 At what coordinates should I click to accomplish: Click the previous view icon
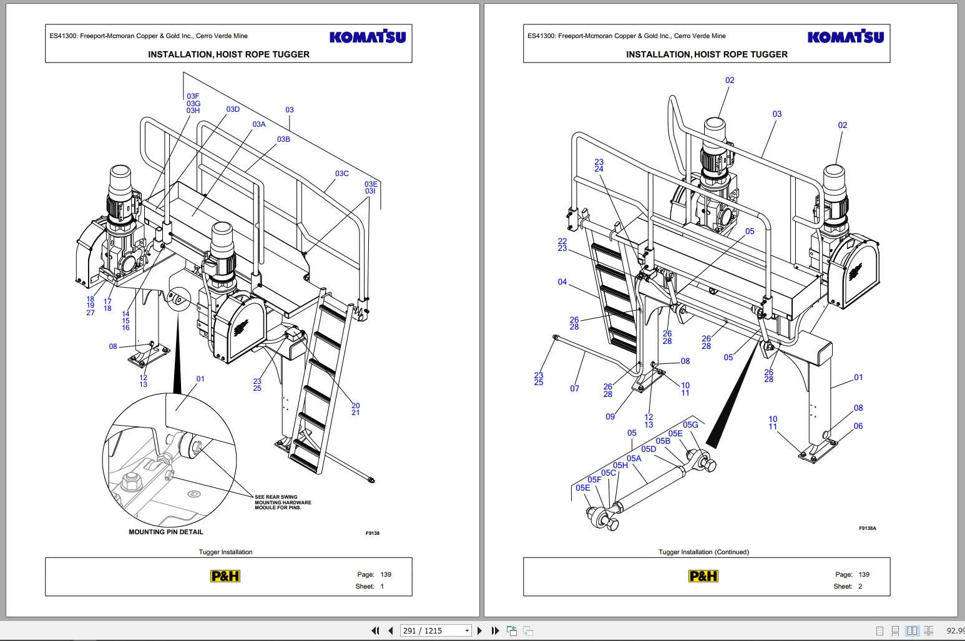(512, 630)
